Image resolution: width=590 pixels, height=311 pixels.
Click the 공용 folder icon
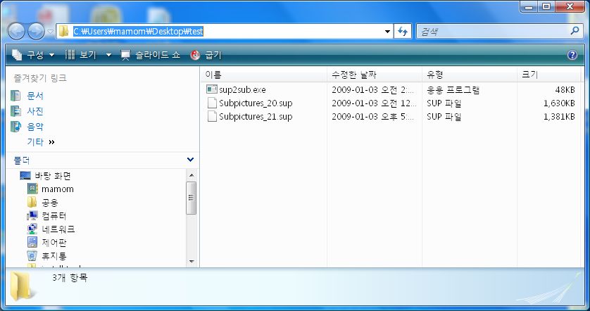click(32, 203)
